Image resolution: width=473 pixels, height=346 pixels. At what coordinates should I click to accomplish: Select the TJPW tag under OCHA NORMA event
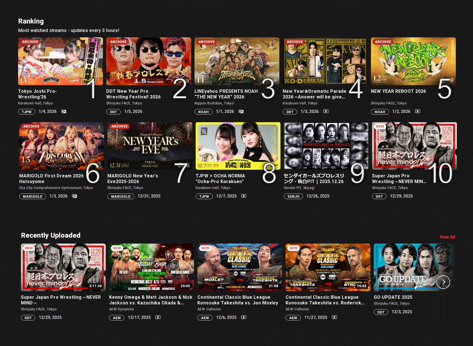coord(204,196)
